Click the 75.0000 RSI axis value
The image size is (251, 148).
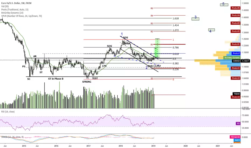[x=245, y=115]
